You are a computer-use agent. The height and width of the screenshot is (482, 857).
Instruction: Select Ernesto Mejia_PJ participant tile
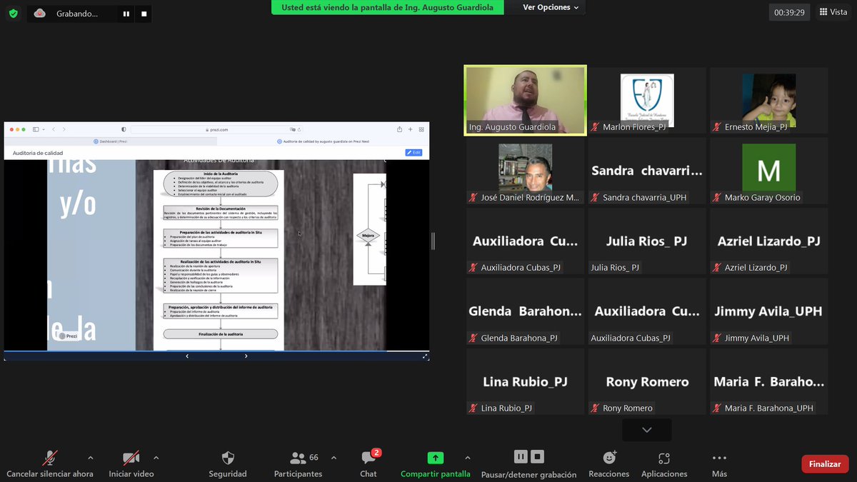pos(768,100)
